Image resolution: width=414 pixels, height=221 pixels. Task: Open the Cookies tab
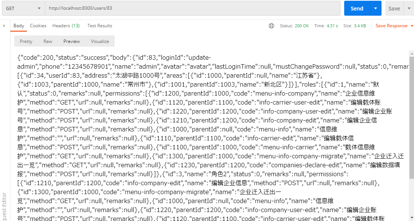tap(38, 26)
